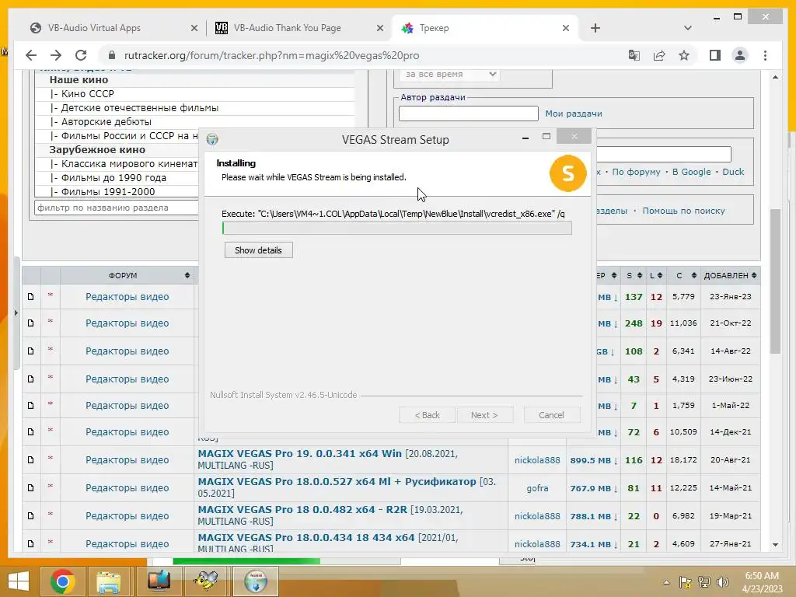Viewport: 796px width, 597px height.
Task: Select Кино СССР in forum list
Action: pyautogui.click(x=87, y=93)
